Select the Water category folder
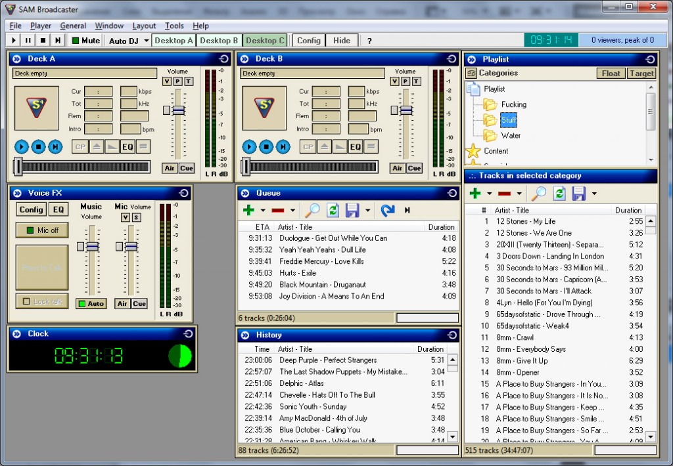This screenshot has width=673, height=466. pos(511,135)
